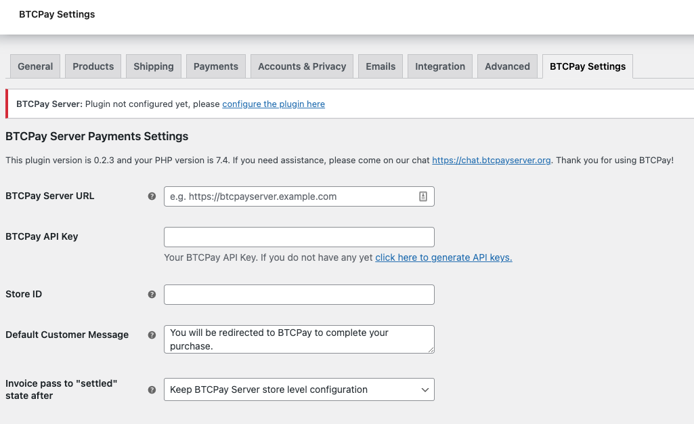Focus the BTCPay Server URL field
694x424 pixels.
pyautogui.click(x=299, y=196)
